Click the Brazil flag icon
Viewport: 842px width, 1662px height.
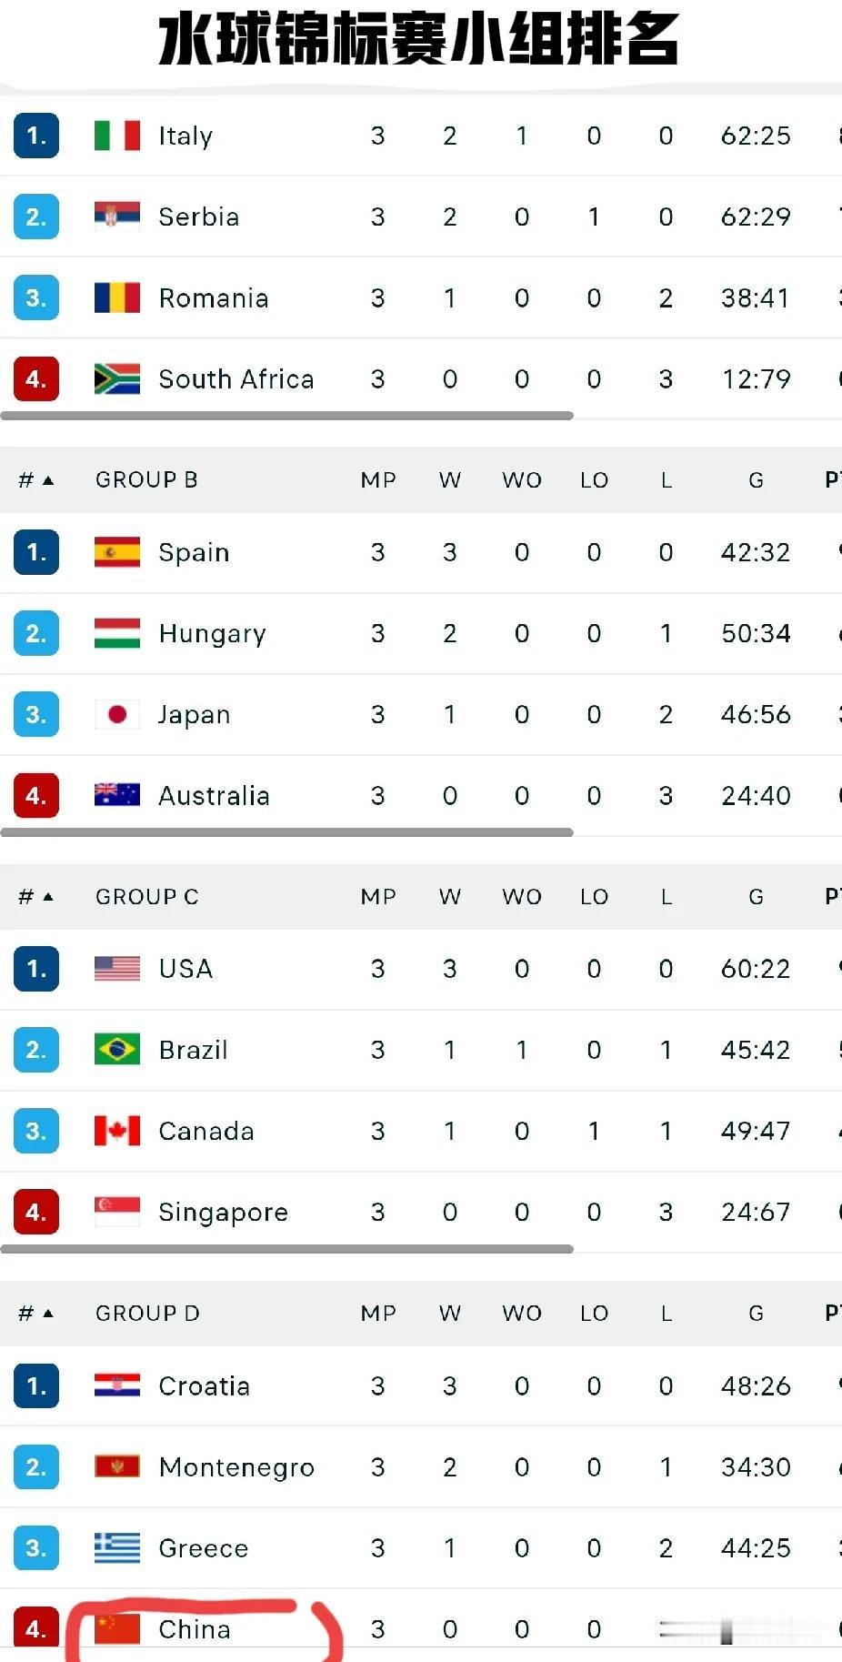tap(117, 1049)
